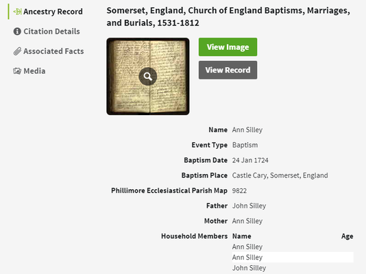366x274 pixels.
Task: Click the magnifier icon on record image
Action: (148, 76)
